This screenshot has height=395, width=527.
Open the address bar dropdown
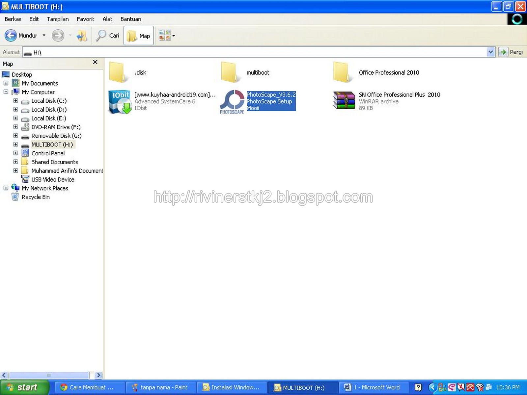491,52
